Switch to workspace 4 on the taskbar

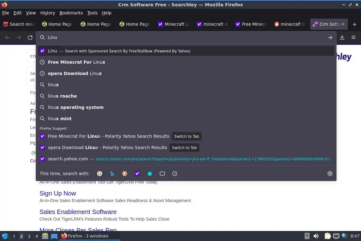37,236
